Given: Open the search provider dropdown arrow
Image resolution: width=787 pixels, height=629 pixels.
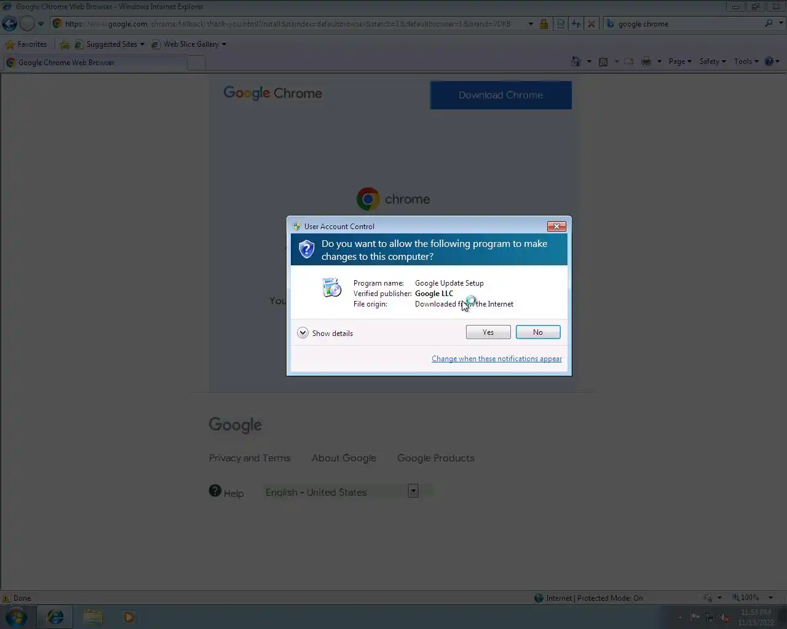Looking at the screenshot, I should tap(781, 23).
